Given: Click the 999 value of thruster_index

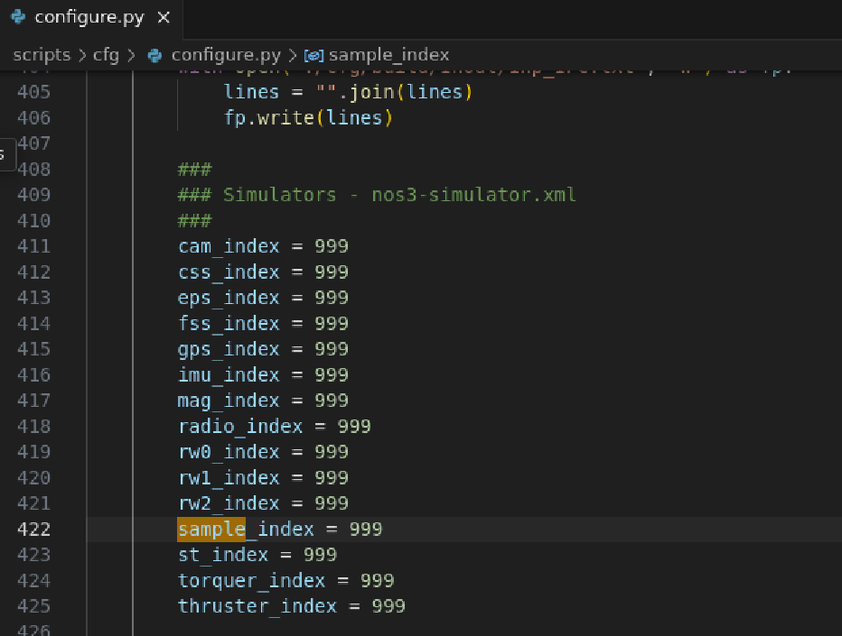Looking at the screenshot, I should pyautogui.click(x=388, y=606).
